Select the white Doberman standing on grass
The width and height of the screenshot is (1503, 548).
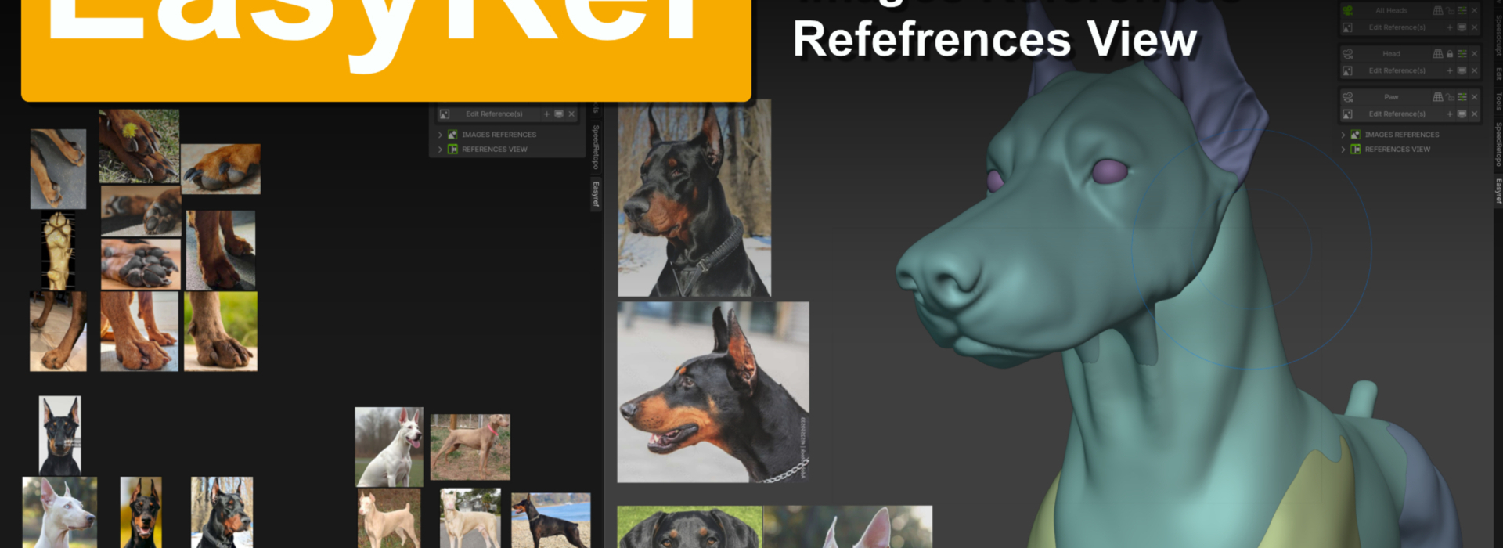point(389,447)
